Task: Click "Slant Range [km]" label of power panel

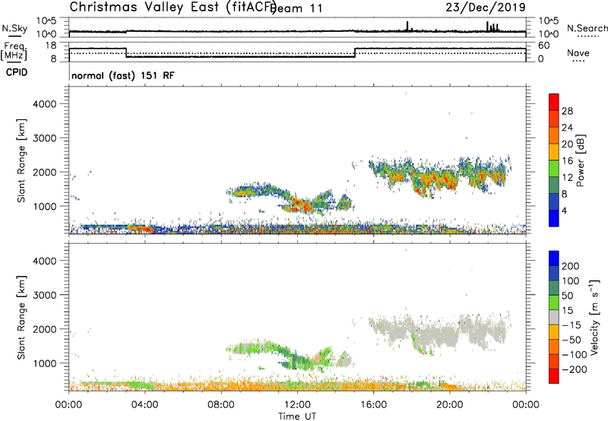Action: [21, 160]
